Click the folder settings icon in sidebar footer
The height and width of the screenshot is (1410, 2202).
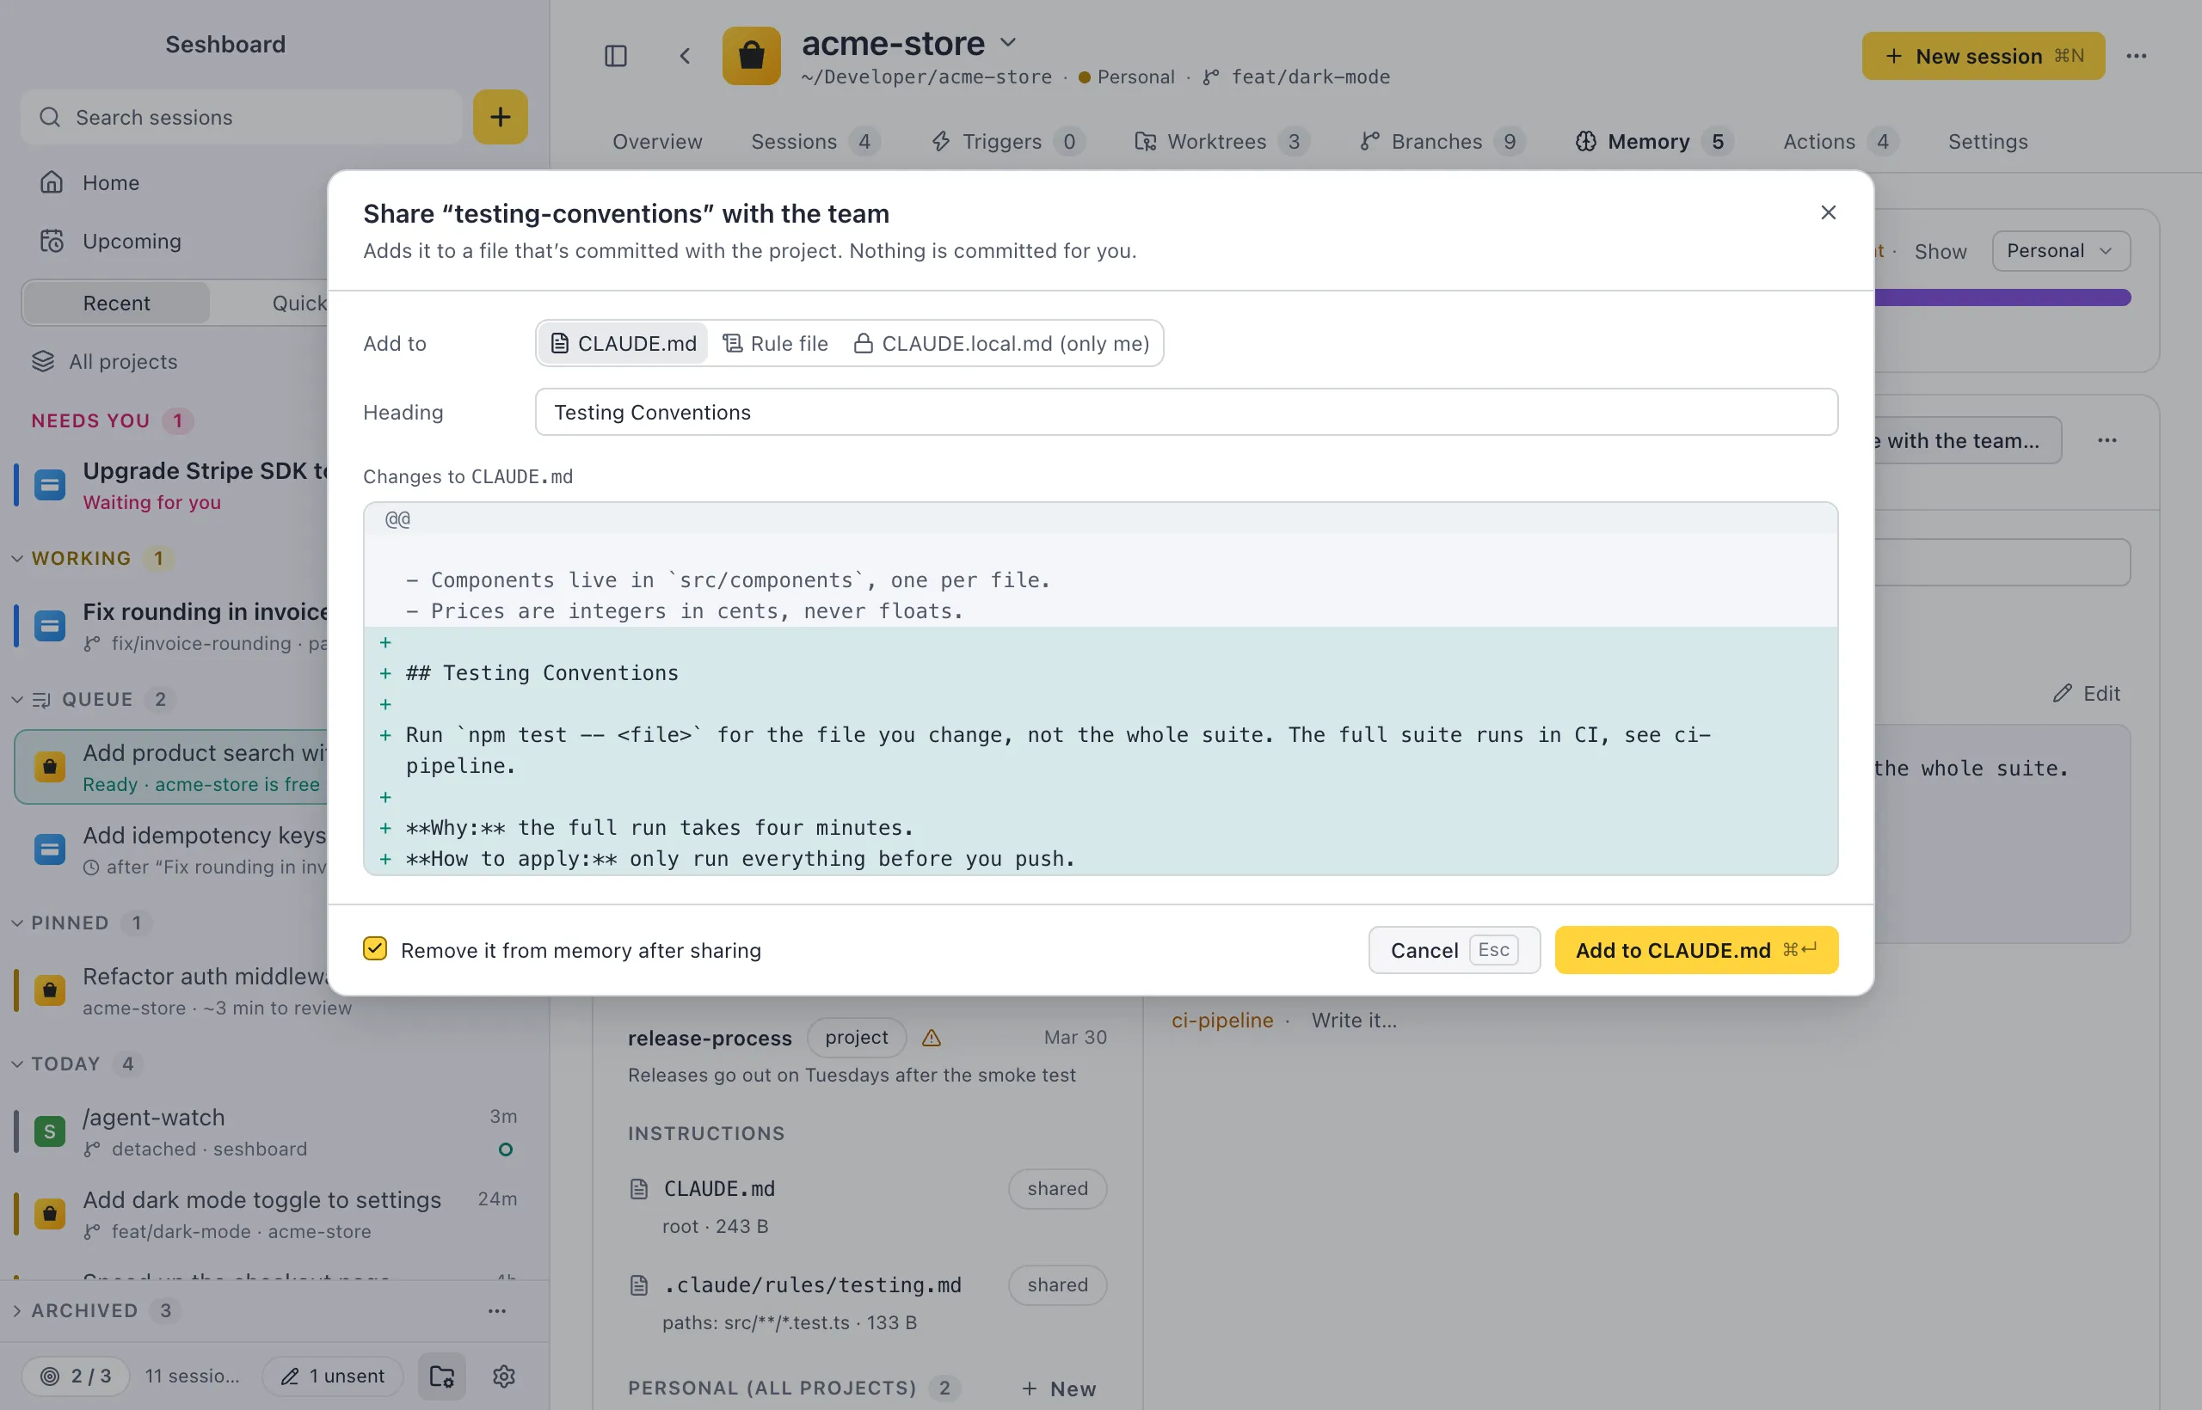tap(442, 1376)
